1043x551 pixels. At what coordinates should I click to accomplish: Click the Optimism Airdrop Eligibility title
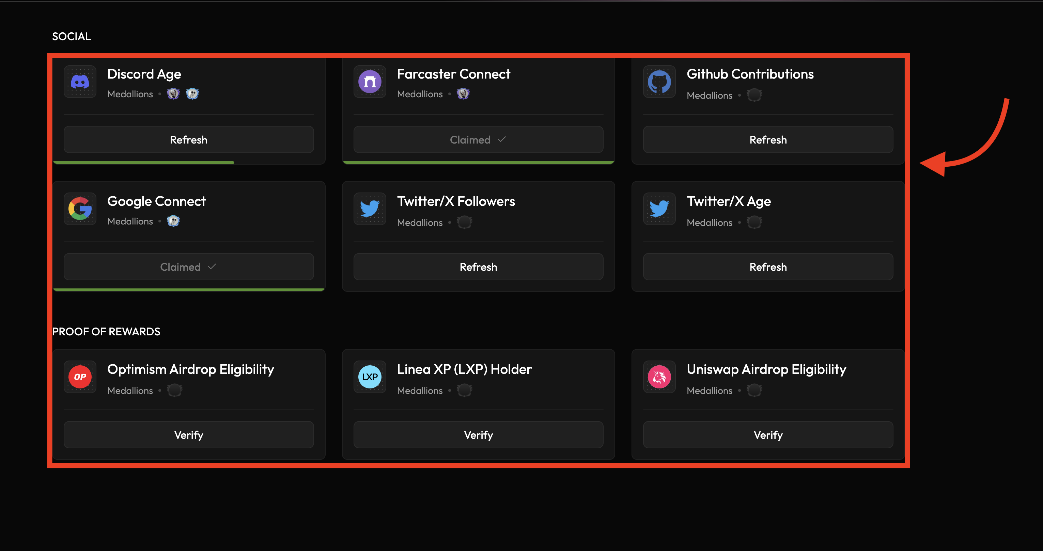click(x=191, y=370)
